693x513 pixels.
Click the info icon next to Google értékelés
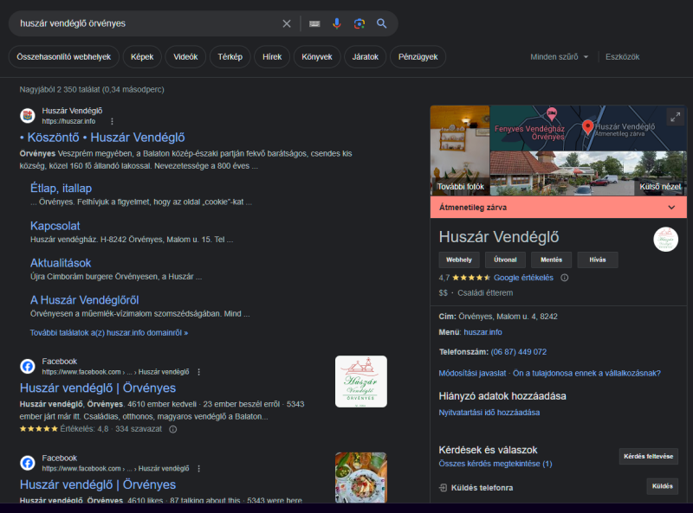point(565,278)
